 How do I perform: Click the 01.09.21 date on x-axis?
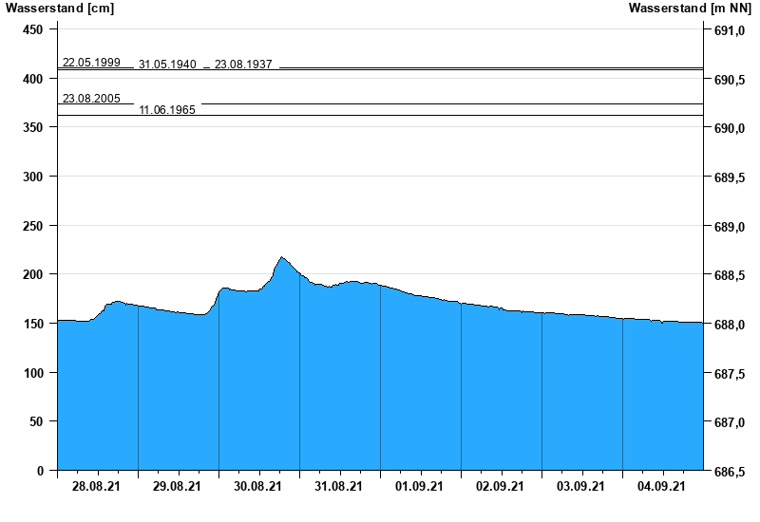point(420,487)
